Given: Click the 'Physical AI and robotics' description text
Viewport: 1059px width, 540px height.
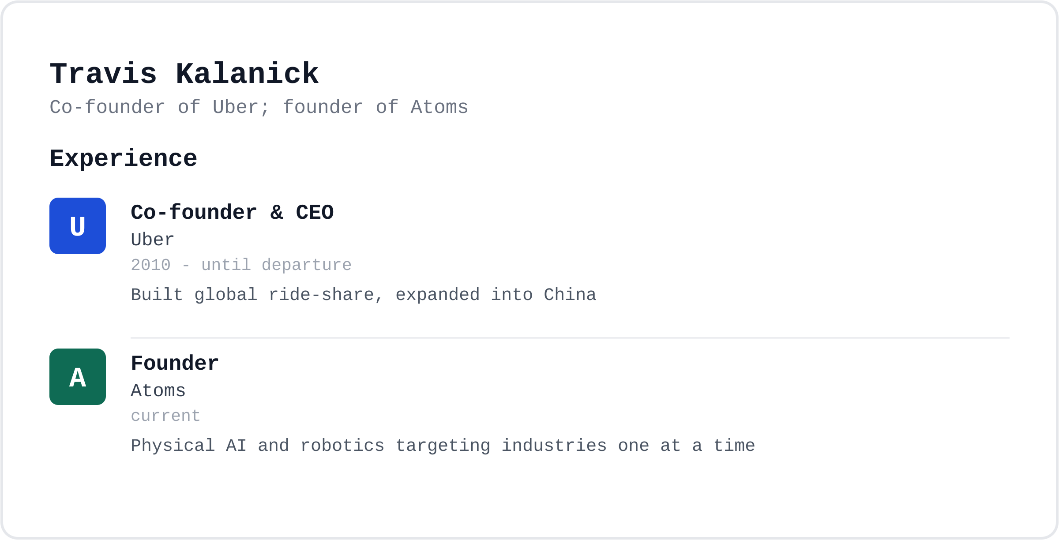Looking at the screenshot, I should click(443, 446).
